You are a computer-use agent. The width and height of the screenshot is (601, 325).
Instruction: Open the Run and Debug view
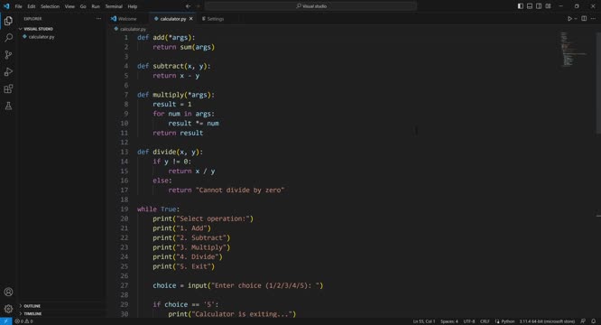click(8, 71)
